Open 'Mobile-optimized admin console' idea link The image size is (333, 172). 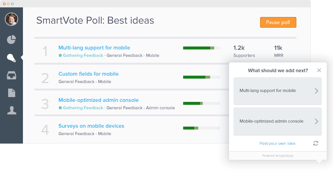(98, 100)
